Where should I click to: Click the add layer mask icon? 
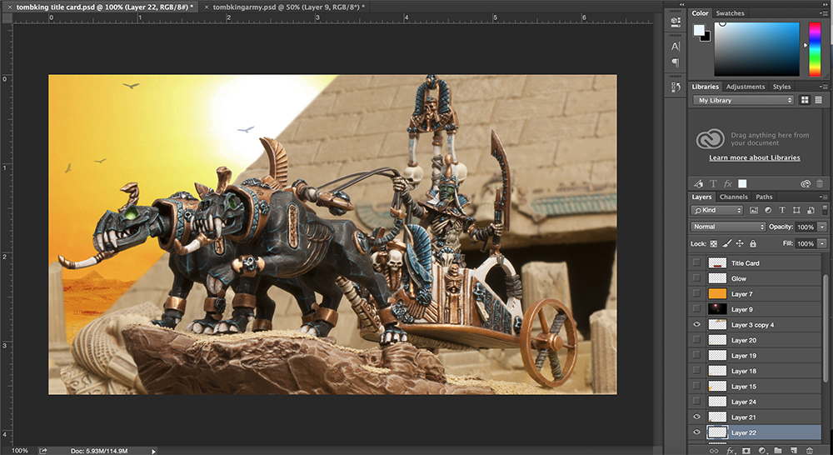pyautogui.click(x=746, y=450)
